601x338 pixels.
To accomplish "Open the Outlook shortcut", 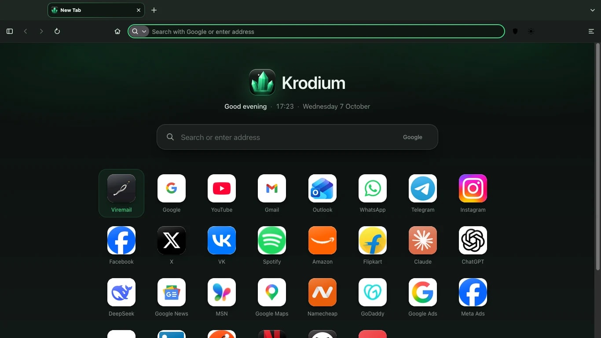I will click(322, 193).
